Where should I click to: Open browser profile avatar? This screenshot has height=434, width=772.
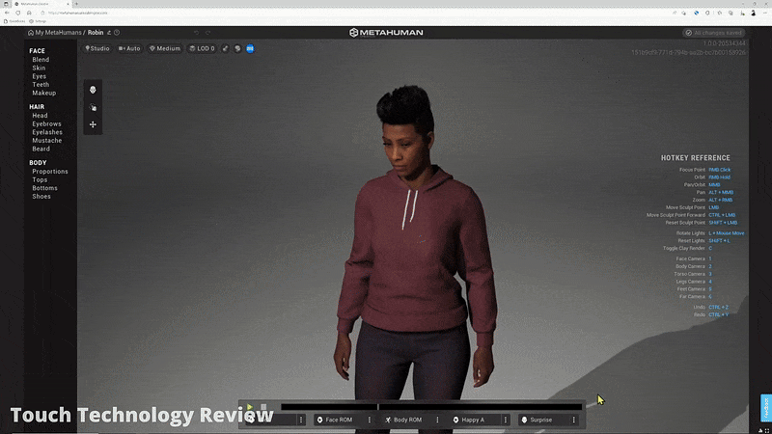754,13
